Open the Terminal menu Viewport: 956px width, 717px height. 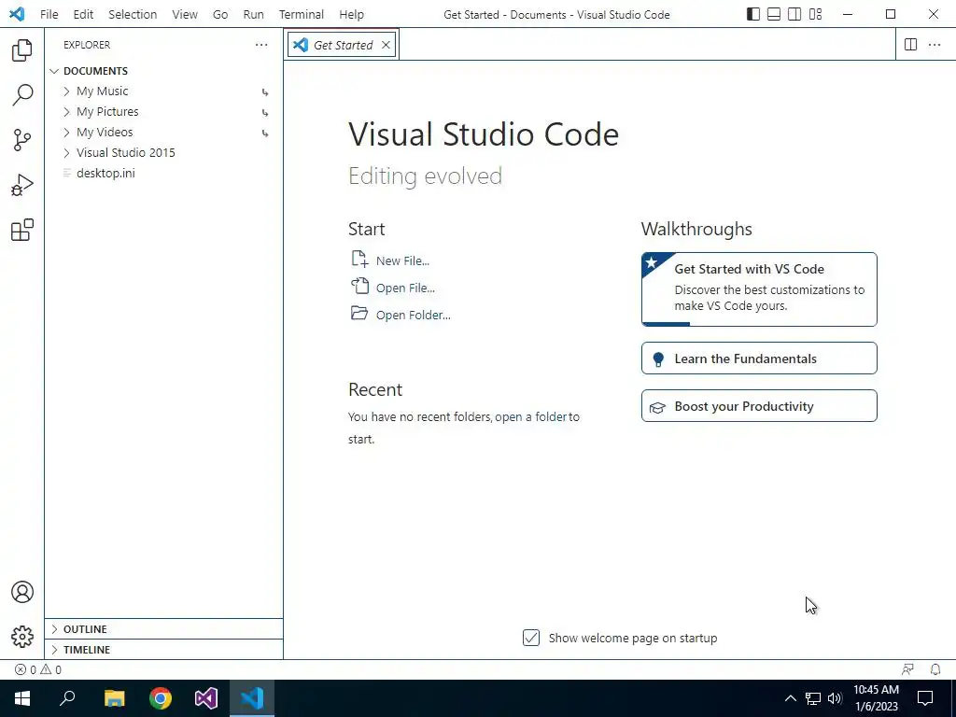click(302, 14)
